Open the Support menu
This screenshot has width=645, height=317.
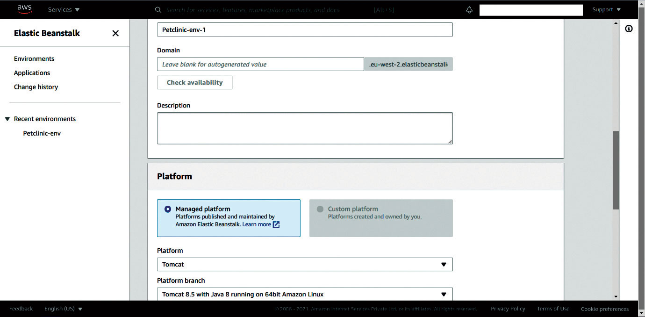pyautogui.click(x=606, y=10)
